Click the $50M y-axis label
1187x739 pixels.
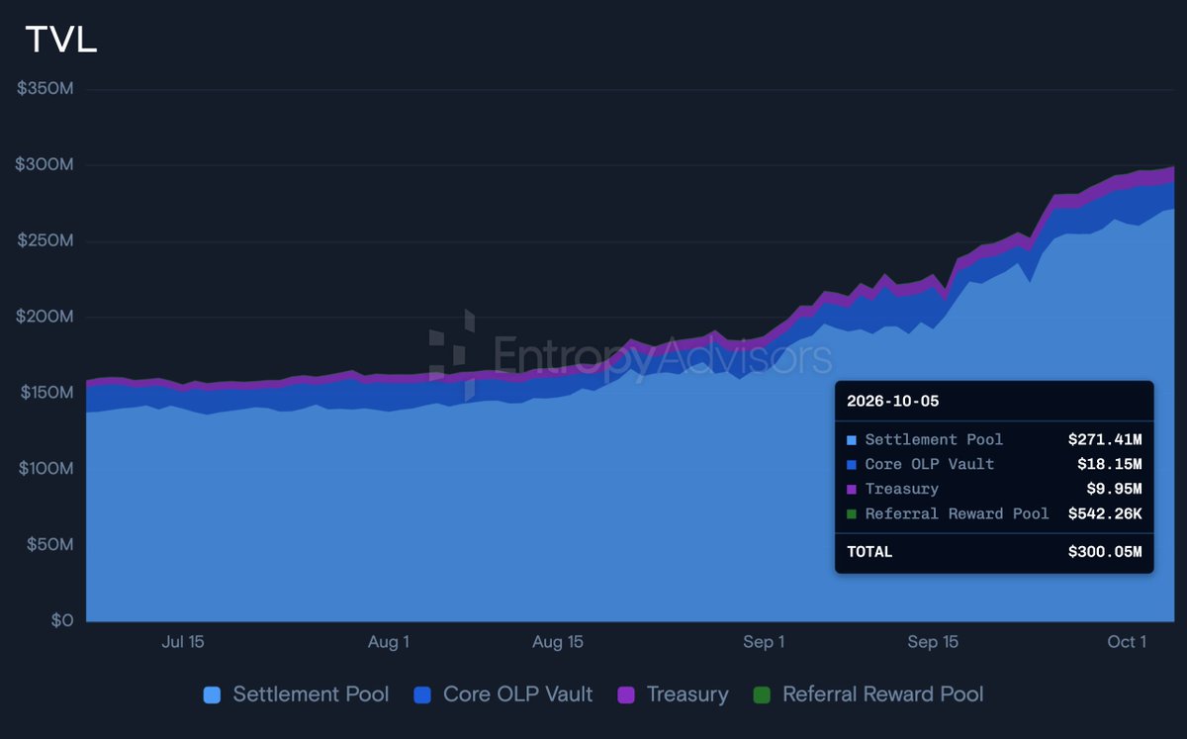[x=50, y=545]
